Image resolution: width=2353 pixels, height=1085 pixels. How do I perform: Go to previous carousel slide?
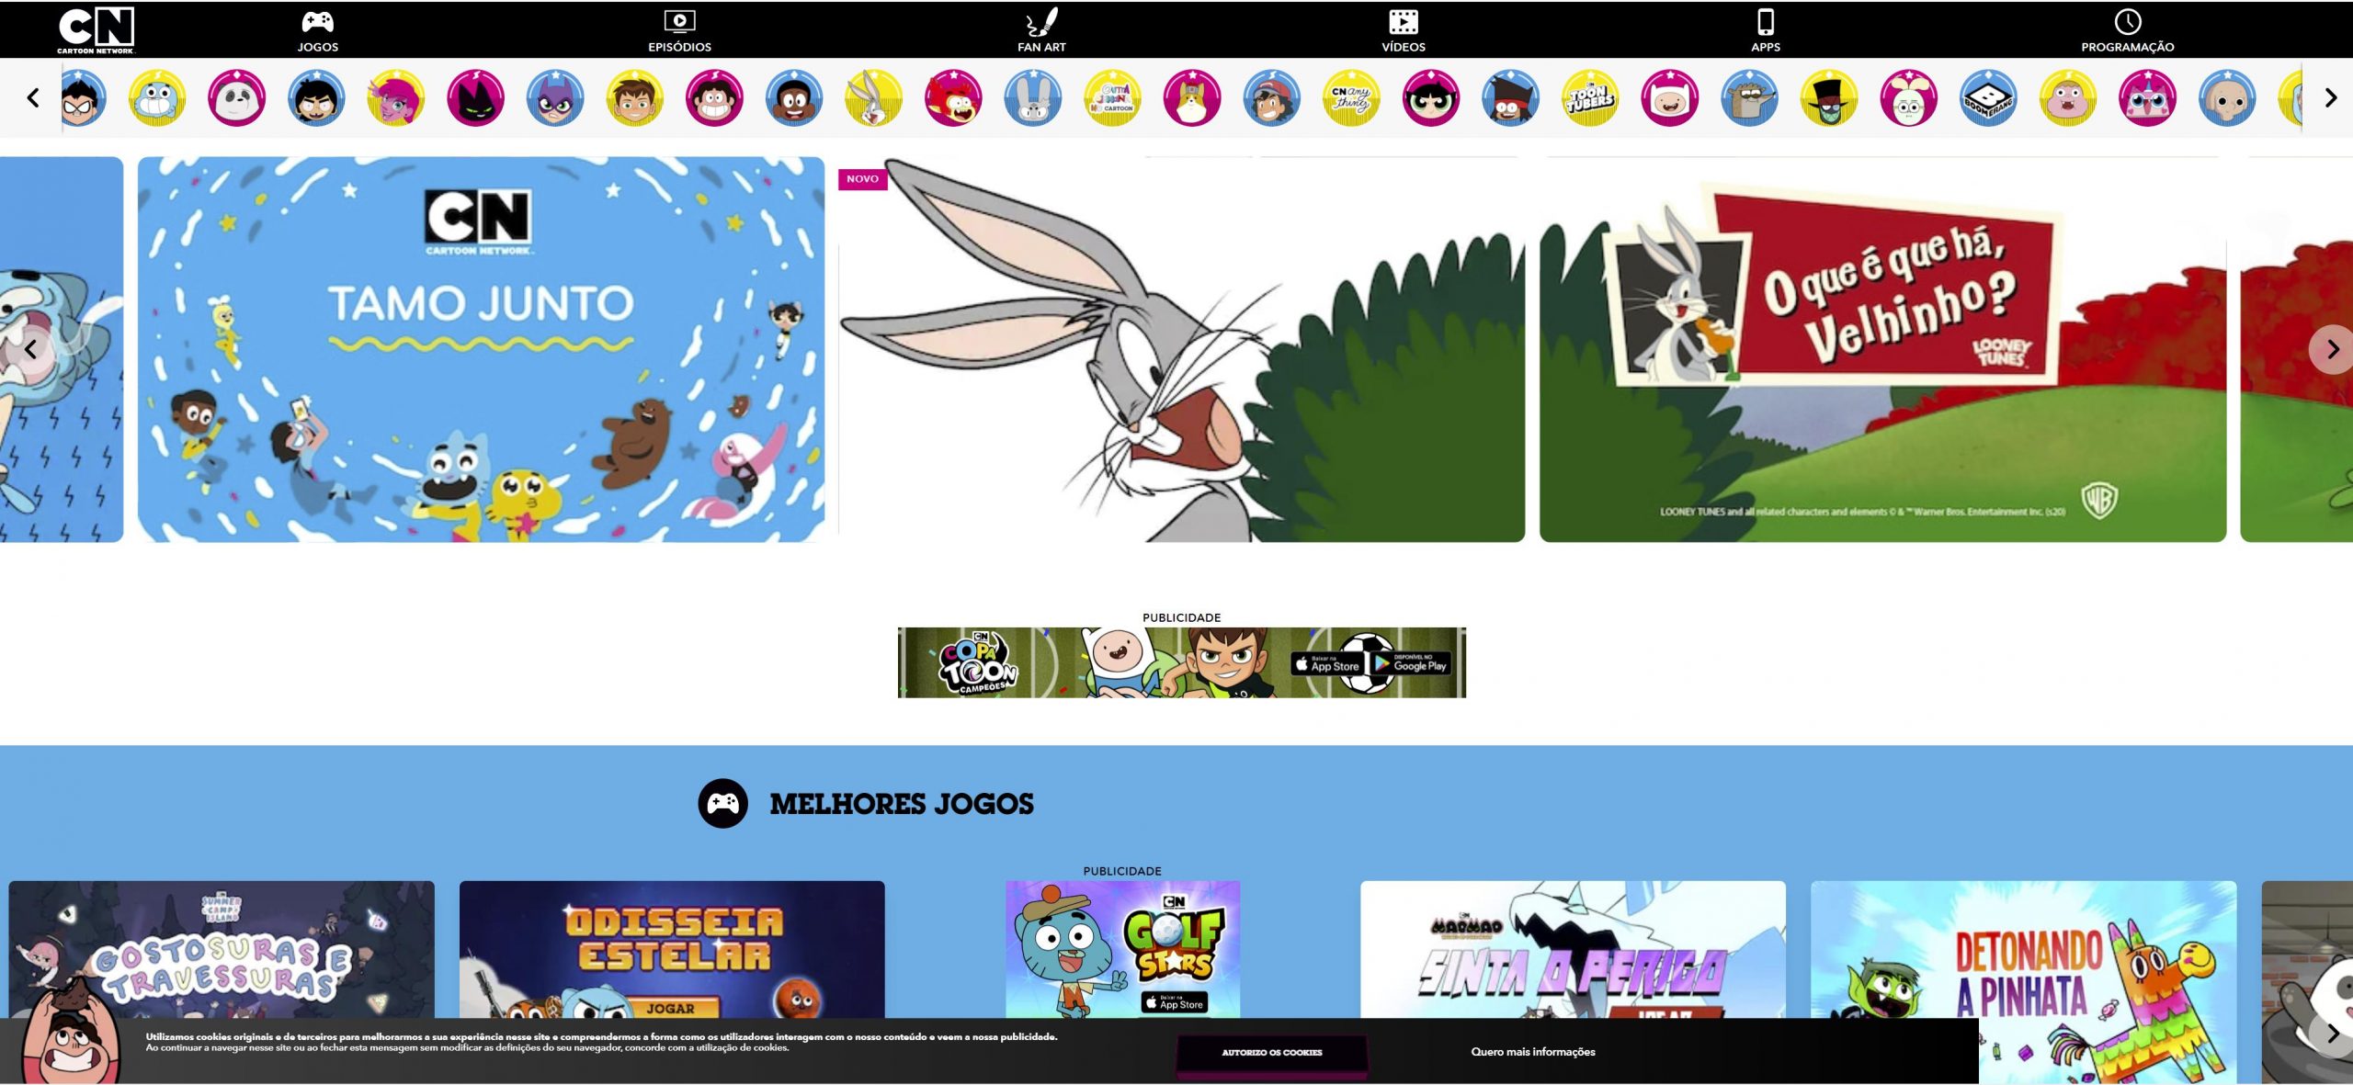click(30, 349)
